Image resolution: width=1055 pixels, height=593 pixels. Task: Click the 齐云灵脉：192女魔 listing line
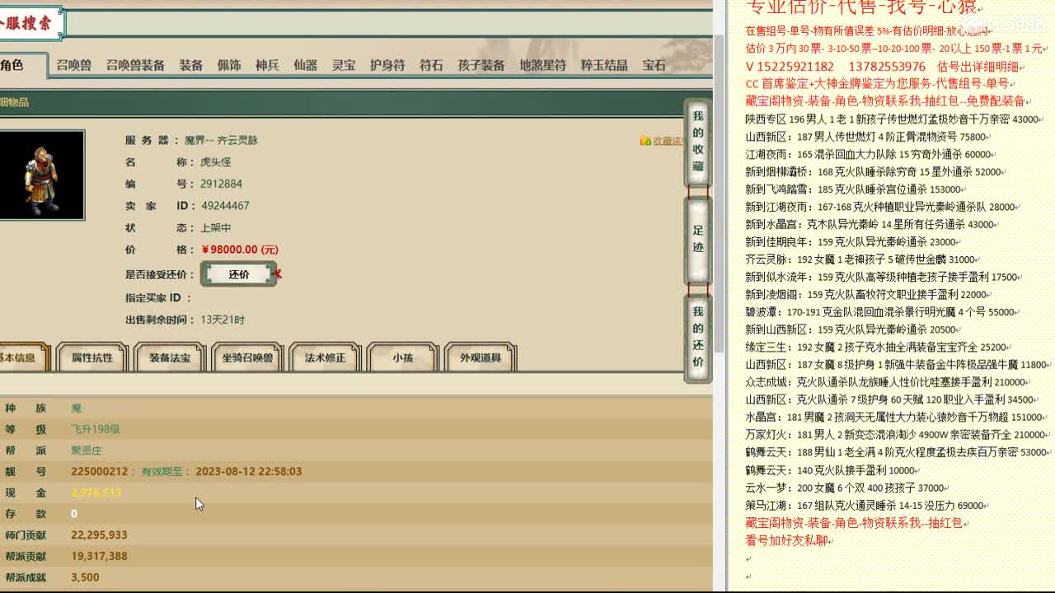coord(863,259)
